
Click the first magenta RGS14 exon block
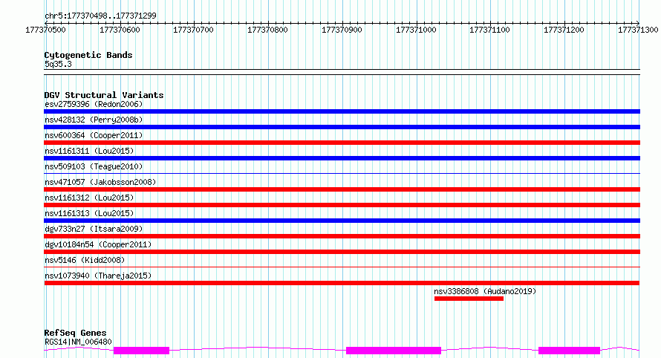141,351
